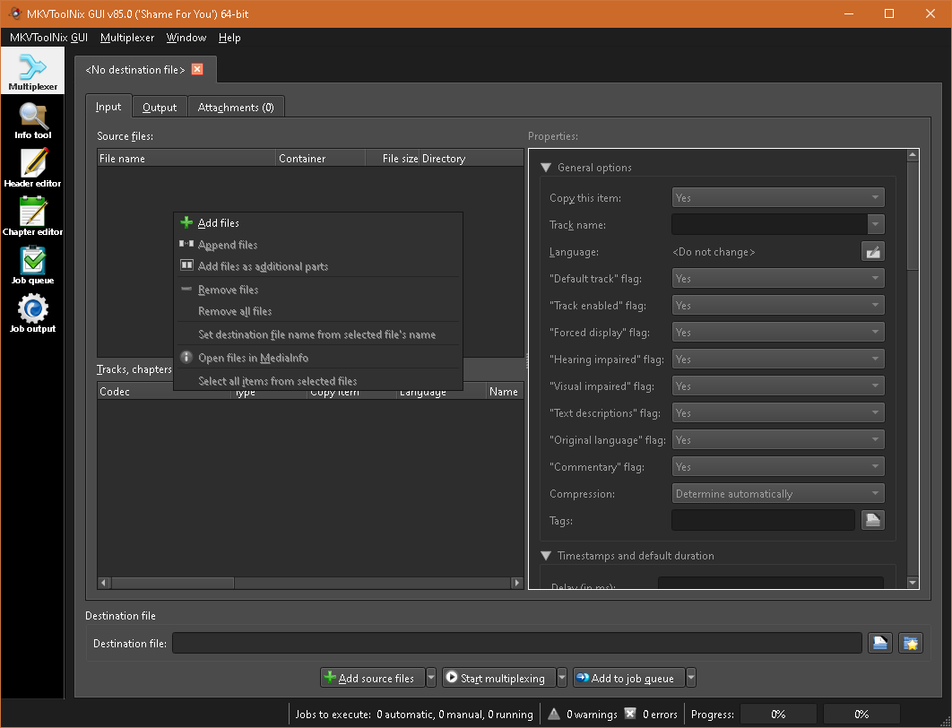Switch to the Attachments (0) tab
Image resolution: width=952 pixels, height=728 pixels.
[x=236, y=108]
